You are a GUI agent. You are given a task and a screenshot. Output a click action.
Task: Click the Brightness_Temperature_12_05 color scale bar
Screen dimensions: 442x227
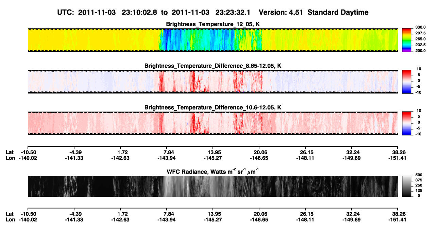[x=407, y=40]
